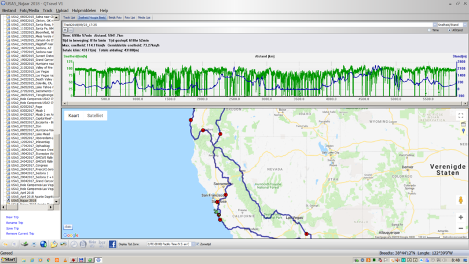Click the Facebook upload icon
Image resolution: width=469 pixels, height=264 pixels.
(x=112, y=244)
